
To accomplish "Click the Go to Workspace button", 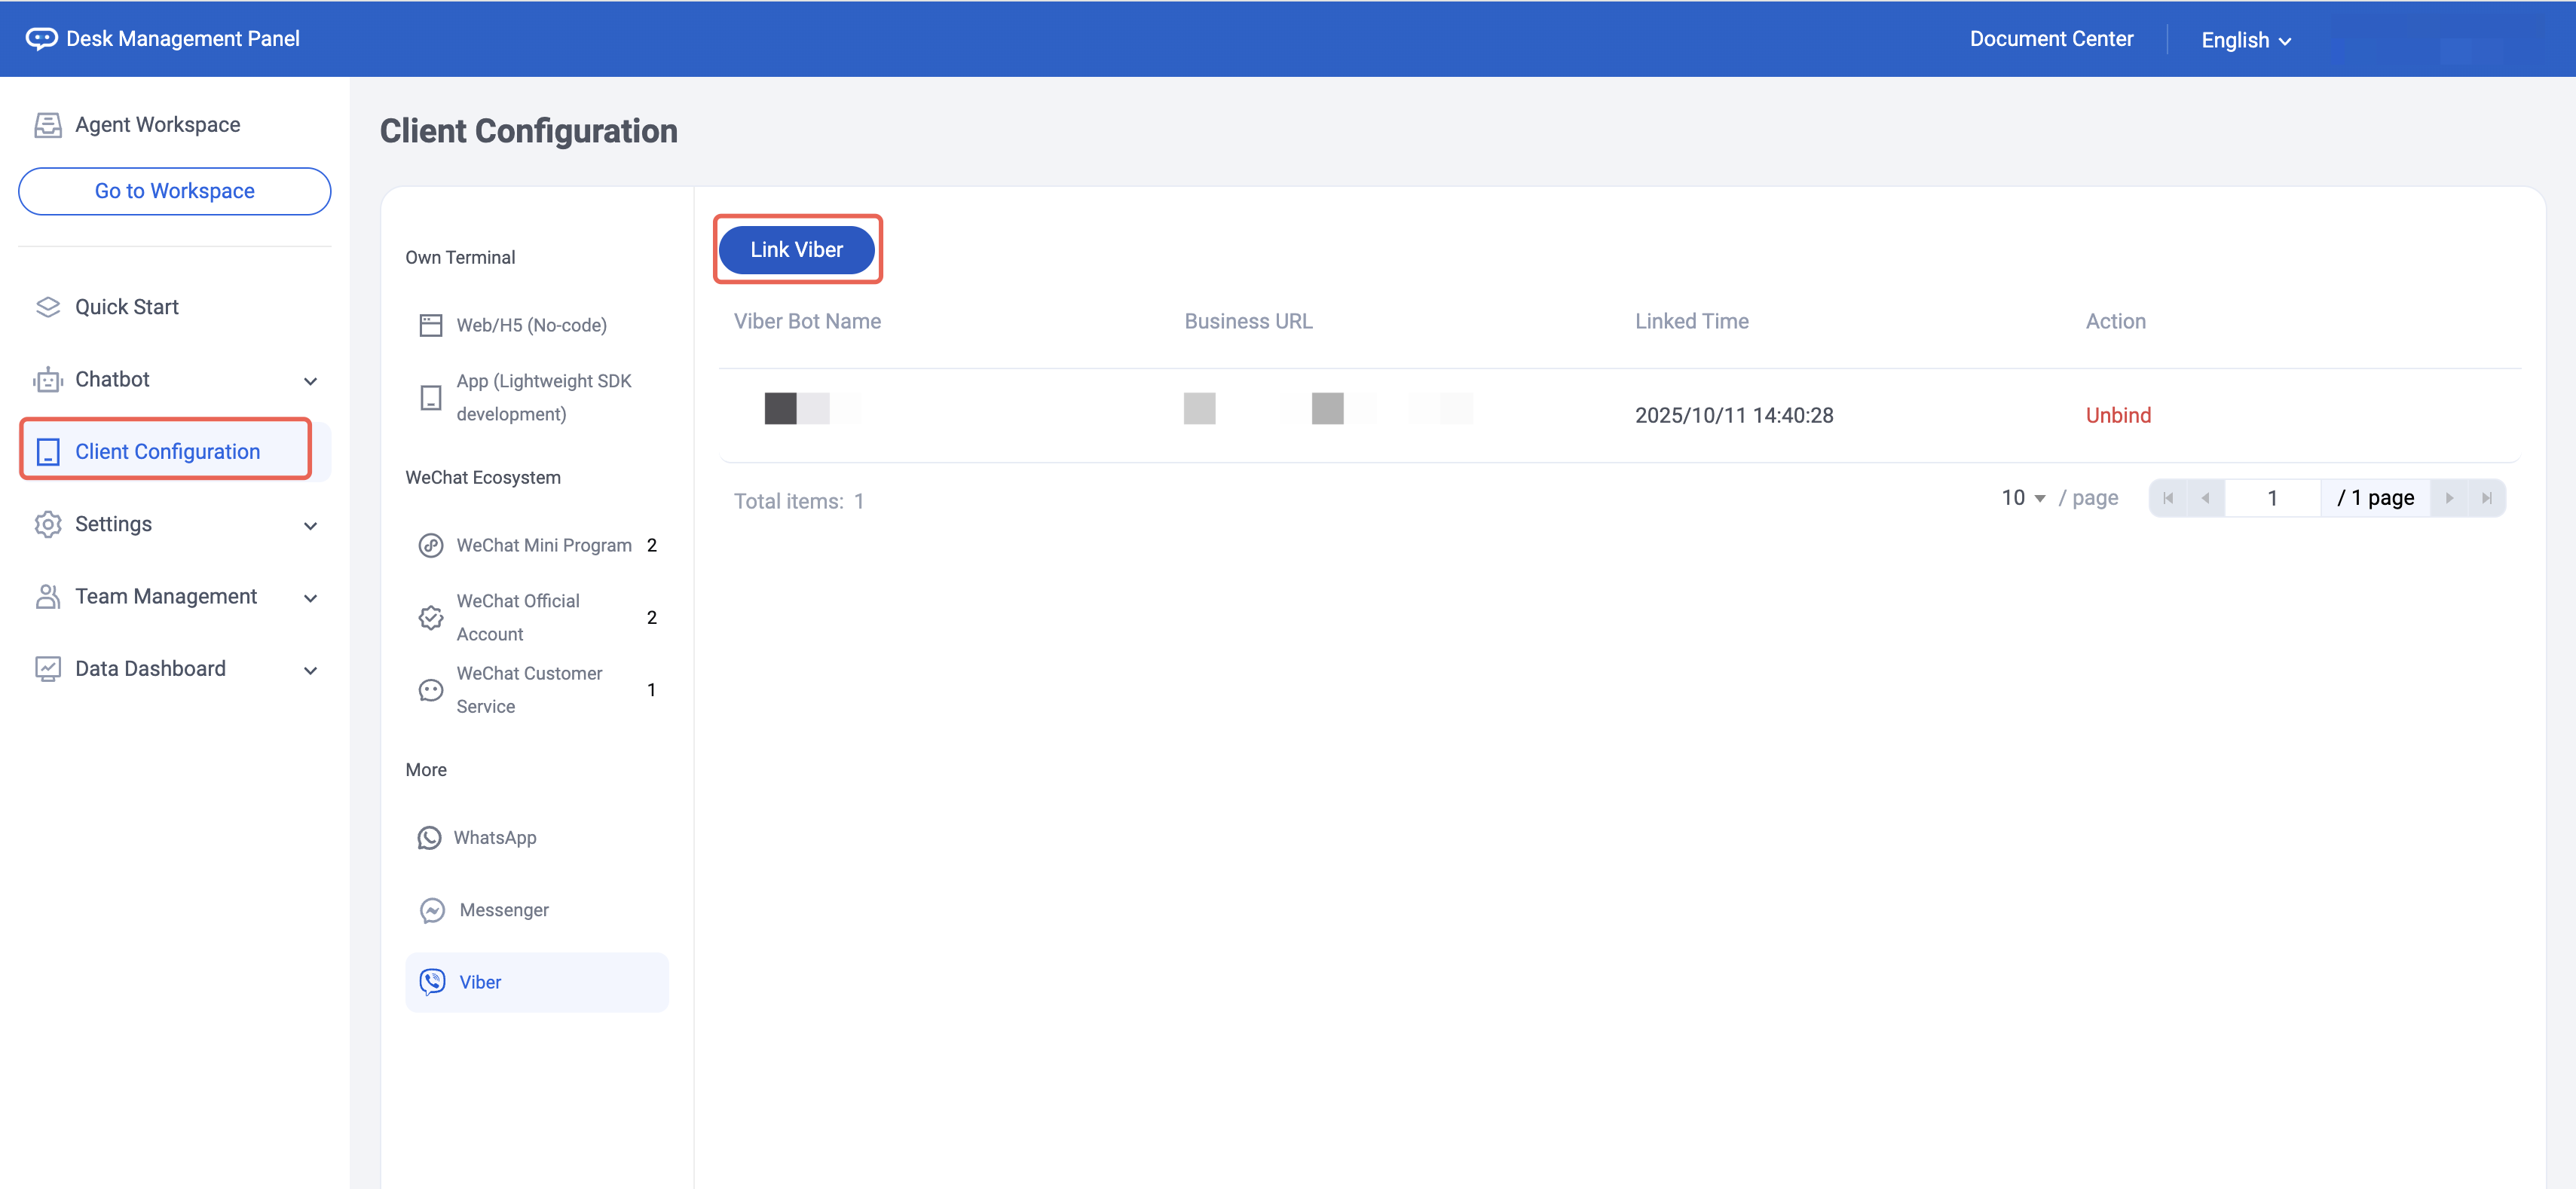I will (x=175, y=191).
